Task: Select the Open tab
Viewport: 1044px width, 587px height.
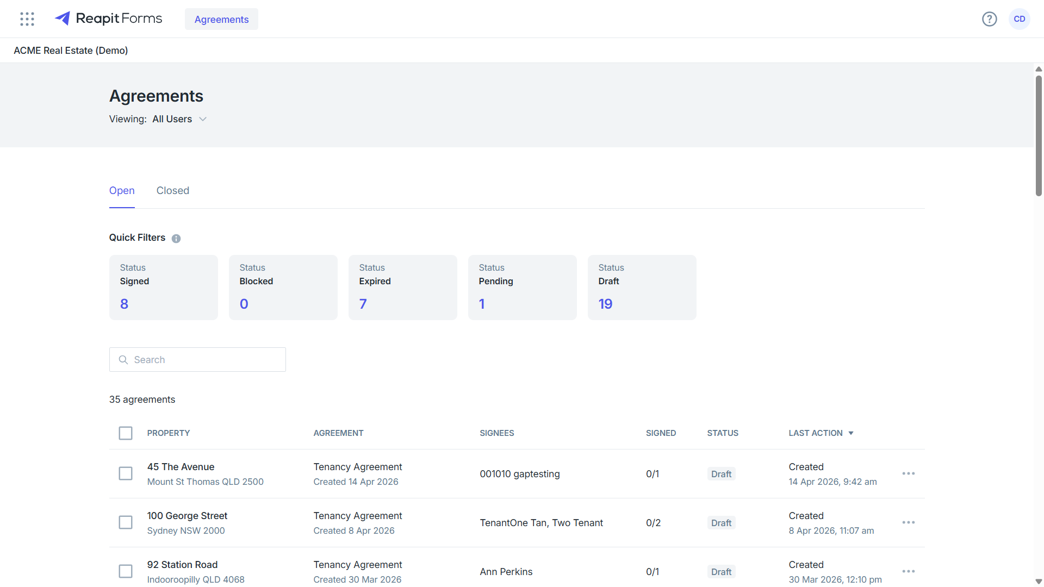Action: tap(122, 191)
